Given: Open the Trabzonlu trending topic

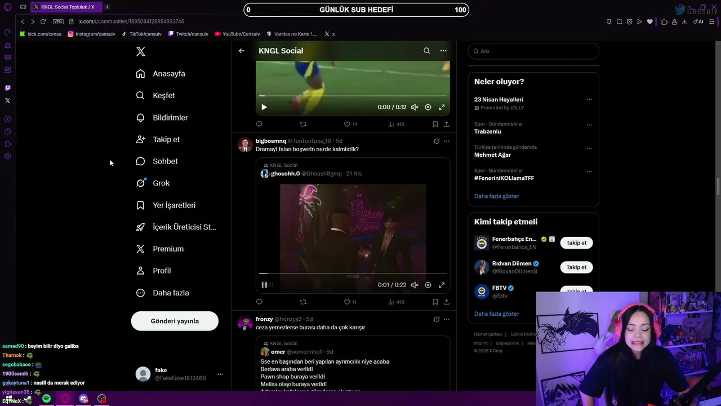Looking at the screenshot, I should 488,131.
